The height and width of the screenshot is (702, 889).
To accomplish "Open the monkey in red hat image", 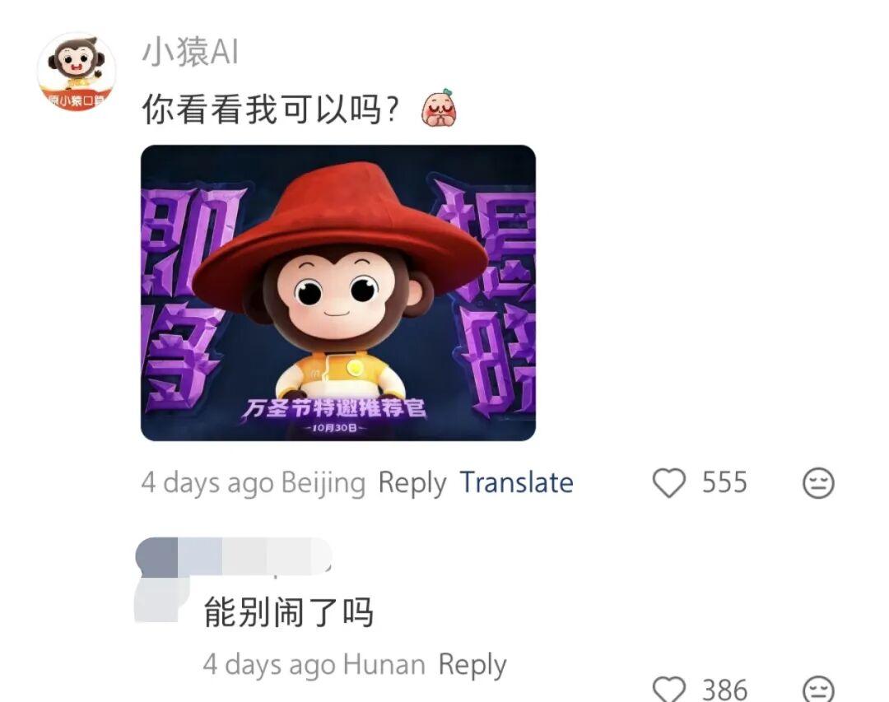I will click(338, 293).
